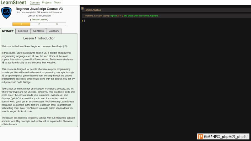Switch to the Exercise tab
Image resolution: width=251 pixels, height=141 pixels.
[23, 31]
